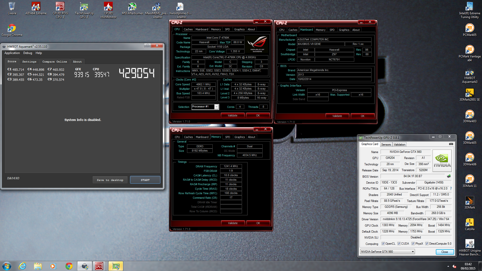Click Save to desktop button
The width and height of the screenshot is (482, 271).
110,180
